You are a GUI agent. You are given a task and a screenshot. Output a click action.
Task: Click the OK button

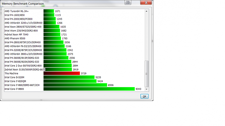point(144,96)
